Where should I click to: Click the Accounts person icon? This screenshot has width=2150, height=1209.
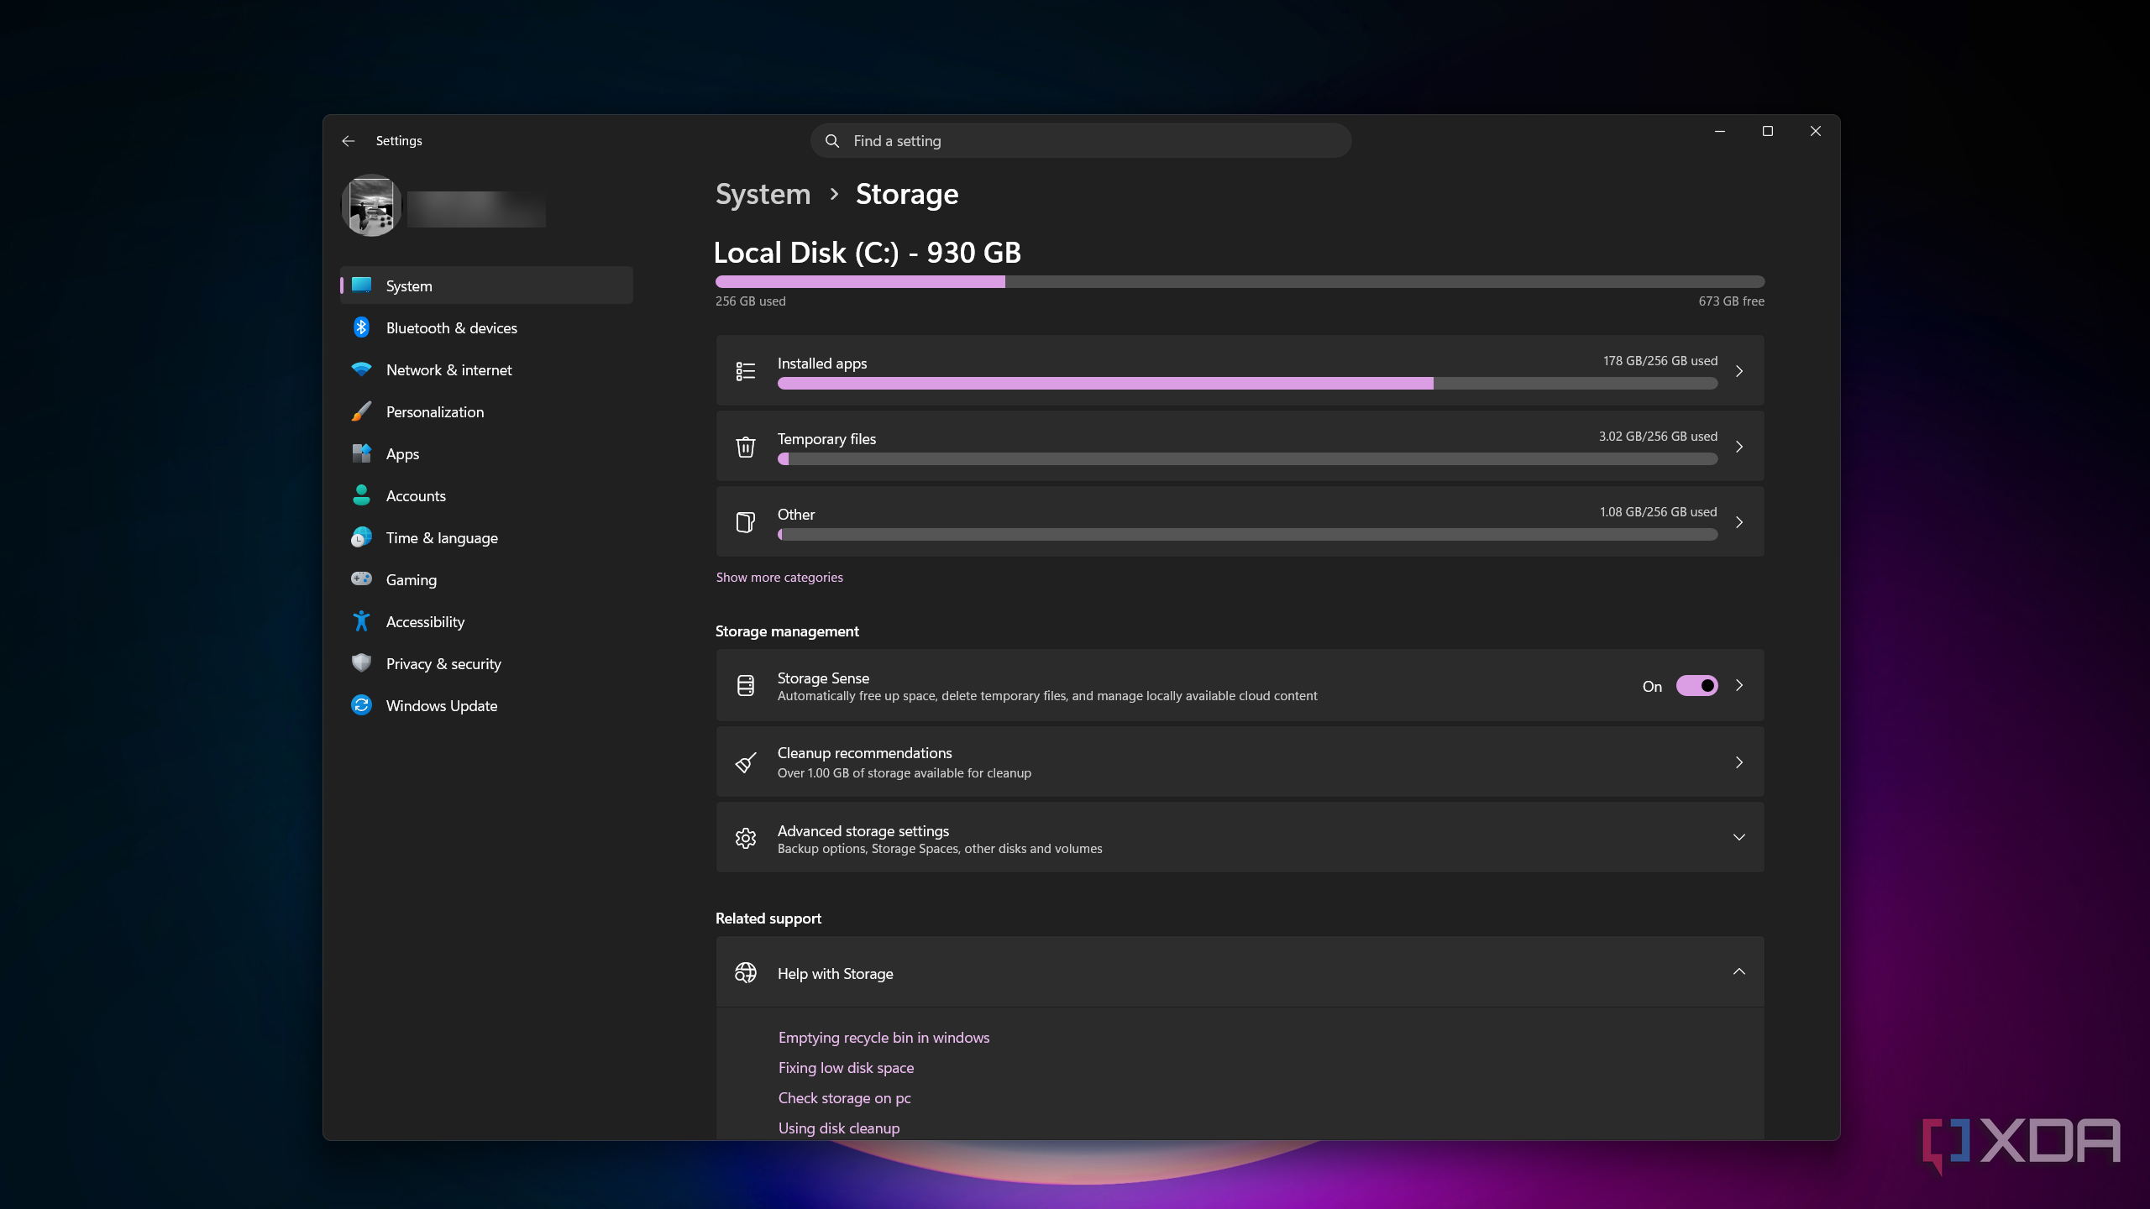(x=361, y=495)
